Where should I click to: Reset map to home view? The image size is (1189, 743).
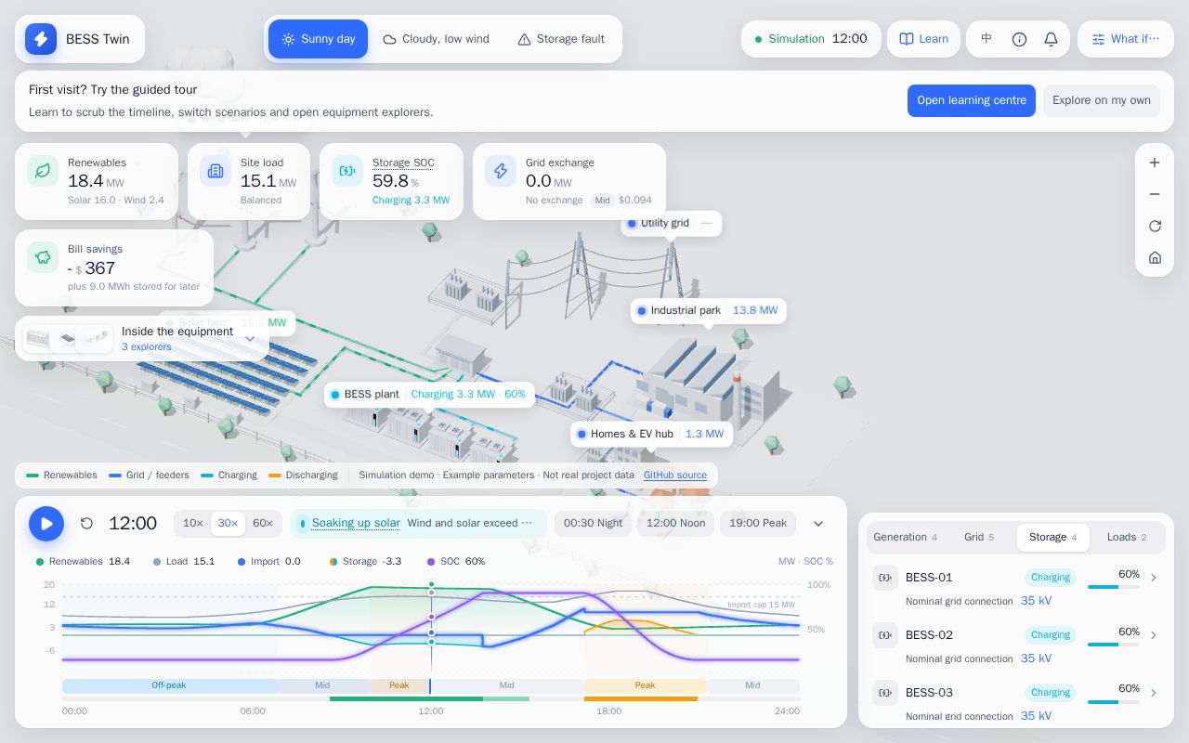tap(1155, 257)
